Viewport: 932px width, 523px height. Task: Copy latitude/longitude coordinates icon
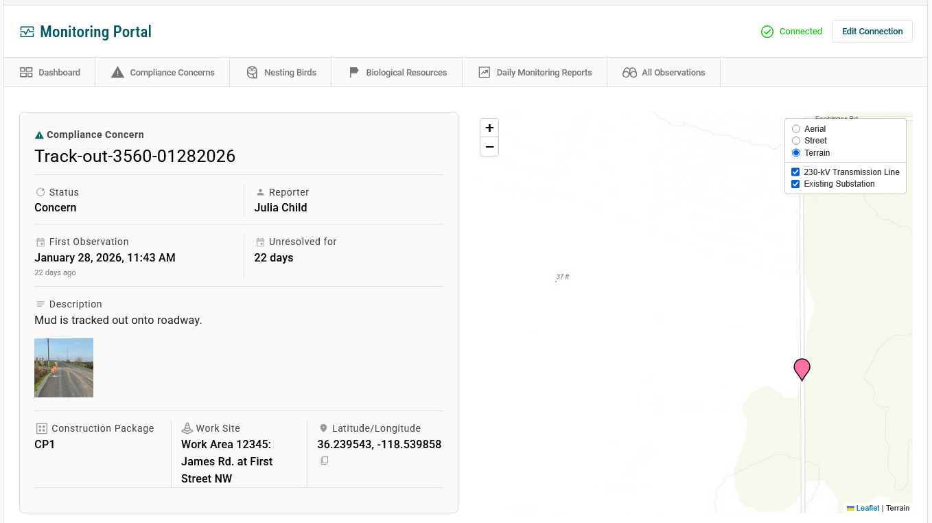(x=325, y=461)
